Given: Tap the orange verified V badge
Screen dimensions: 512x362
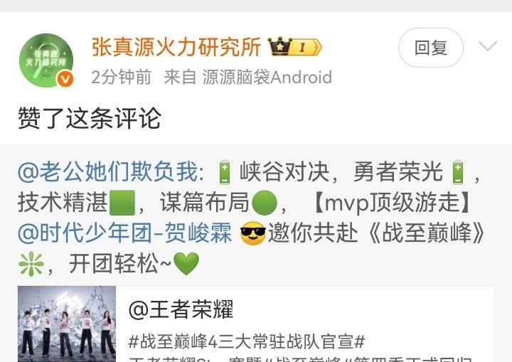Looking at the screenshot, I should 65,80.
